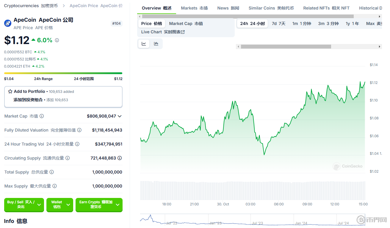Viewport: 390px width, 228px height.
Task: Select 3m time range
Action: (328, 24)
